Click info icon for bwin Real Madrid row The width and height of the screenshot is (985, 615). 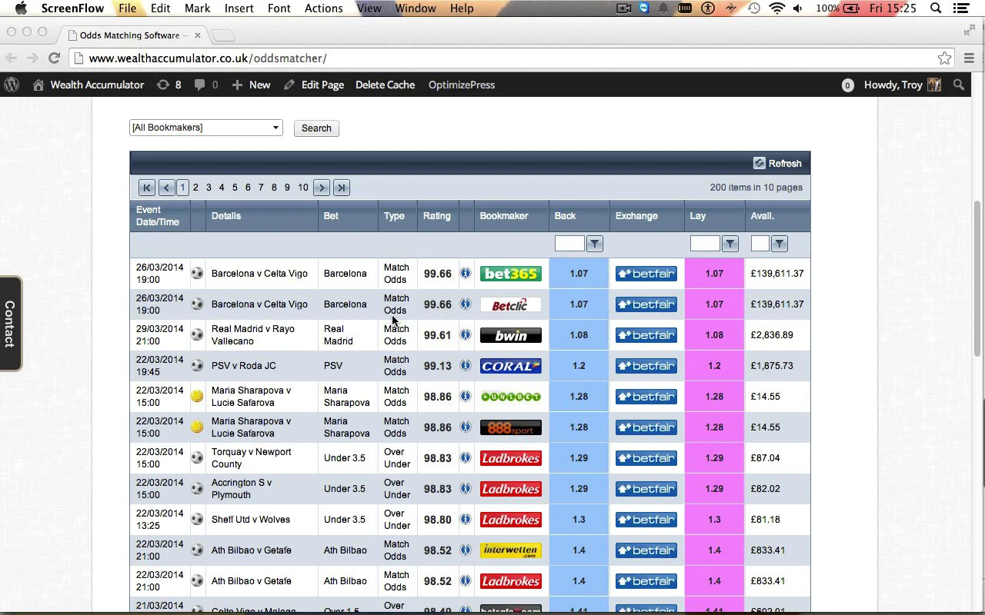(466, 334)
